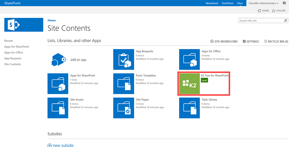The image size is (289, 147).
Task: Click the Apps for Office library icon
Action: tap(190, 59)
